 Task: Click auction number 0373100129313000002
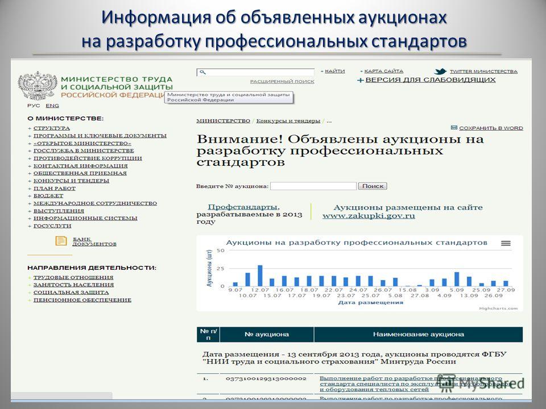point(266,378)
